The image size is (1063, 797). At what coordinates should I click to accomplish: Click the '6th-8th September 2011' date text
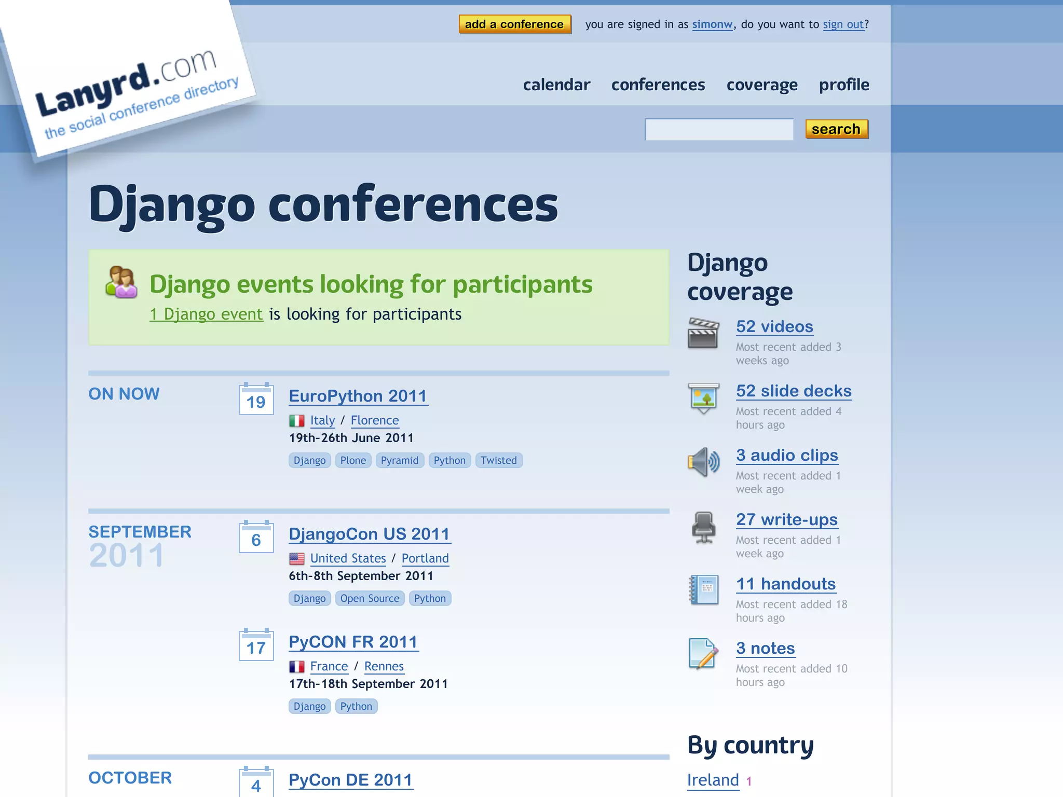pyautogui.click(x=361, y=576)
